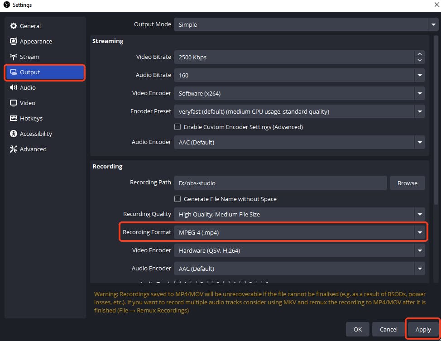Viewport: 441px width, 341px height.
Task: Click the Output icon in sidebar
Action: pyautogui.click(x=13, y=72)
